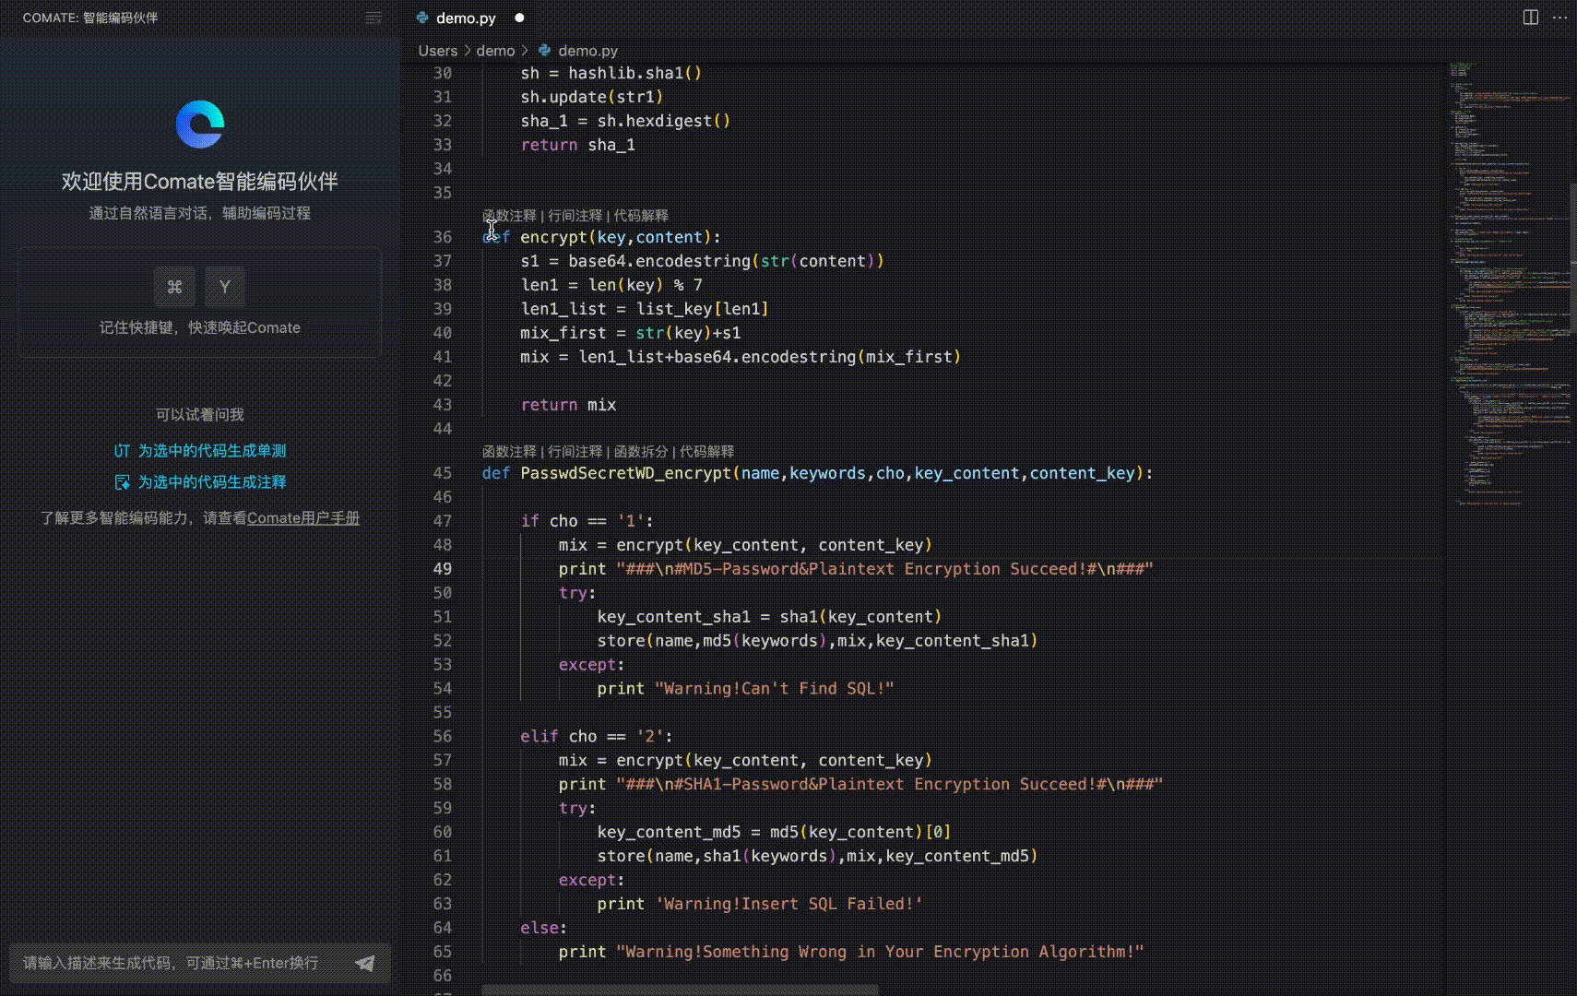The width and height of the screenshot is (1577, 996).
Task: Click the Python icon in the breadcrumb
Action: click(544, 51)
